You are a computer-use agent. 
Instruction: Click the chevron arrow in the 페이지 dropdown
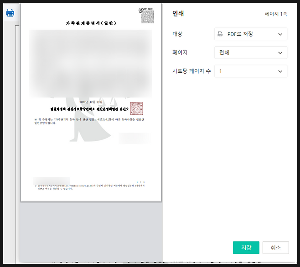point(280,53)
